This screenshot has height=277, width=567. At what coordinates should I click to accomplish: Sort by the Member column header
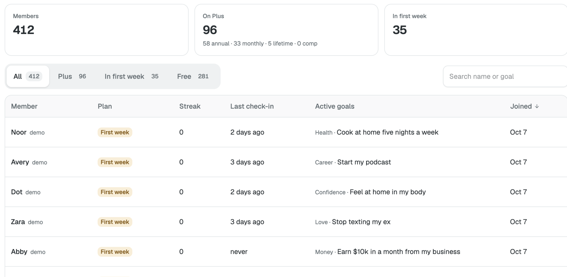24,106
